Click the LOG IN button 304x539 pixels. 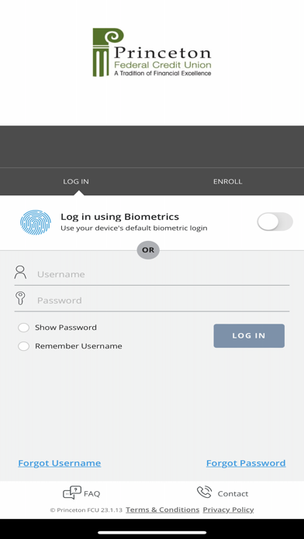pos(249,336)
